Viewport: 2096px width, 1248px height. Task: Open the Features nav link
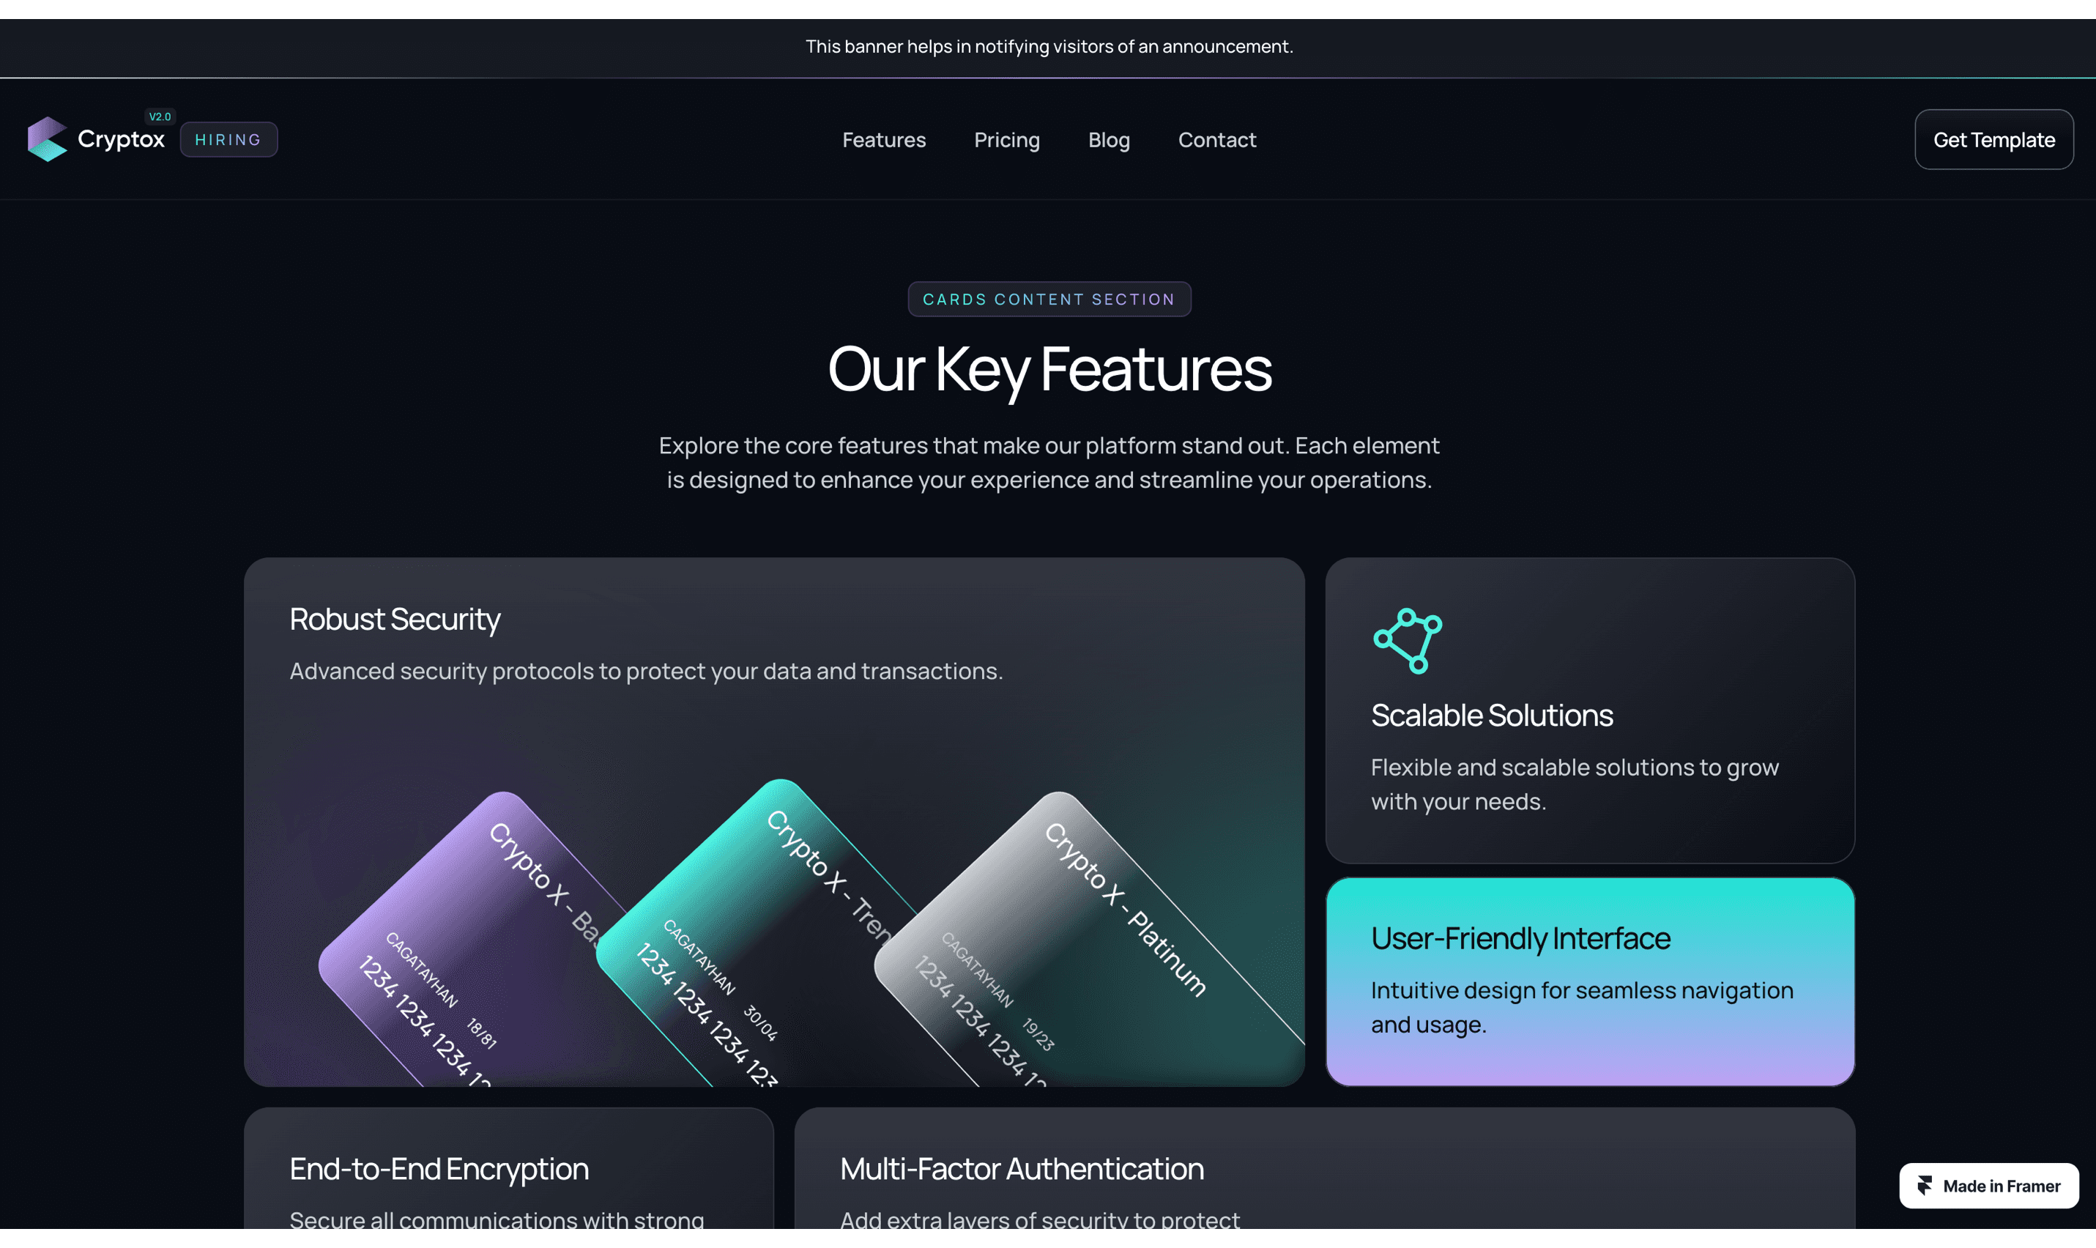click(884, 140)
